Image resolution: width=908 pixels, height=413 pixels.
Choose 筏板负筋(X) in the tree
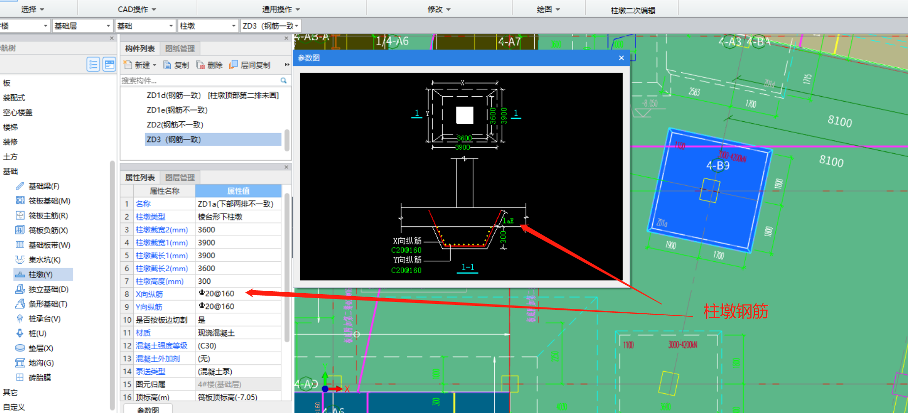pos(42,230)
